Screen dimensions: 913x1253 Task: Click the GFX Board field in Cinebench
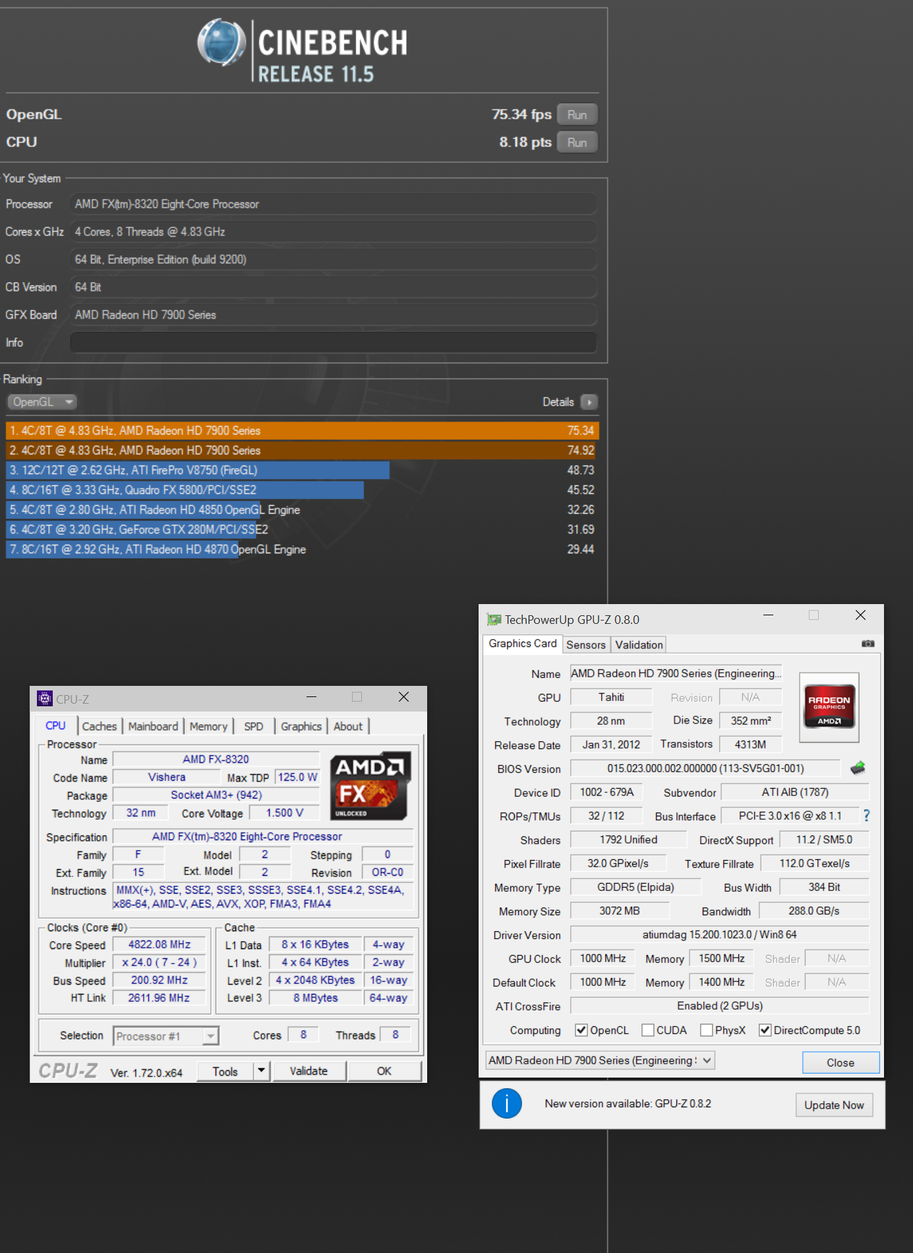click(x=334, y=315)
